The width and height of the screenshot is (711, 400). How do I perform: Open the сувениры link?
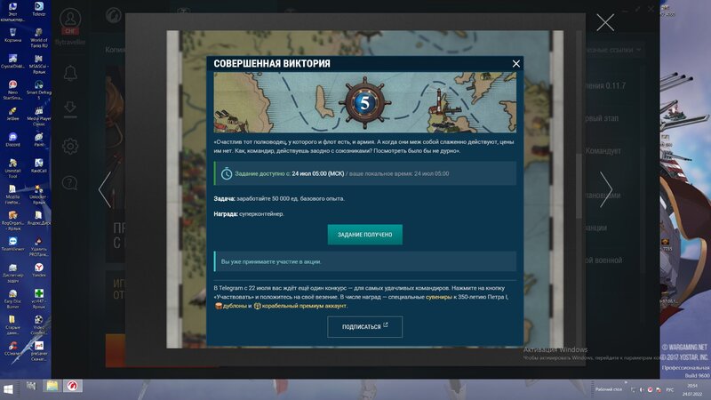[439, 297]
